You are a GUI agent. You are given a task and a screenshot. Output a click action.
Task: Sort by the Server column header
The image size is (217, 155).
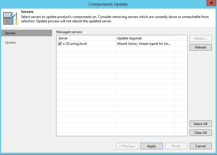point(86,38)
